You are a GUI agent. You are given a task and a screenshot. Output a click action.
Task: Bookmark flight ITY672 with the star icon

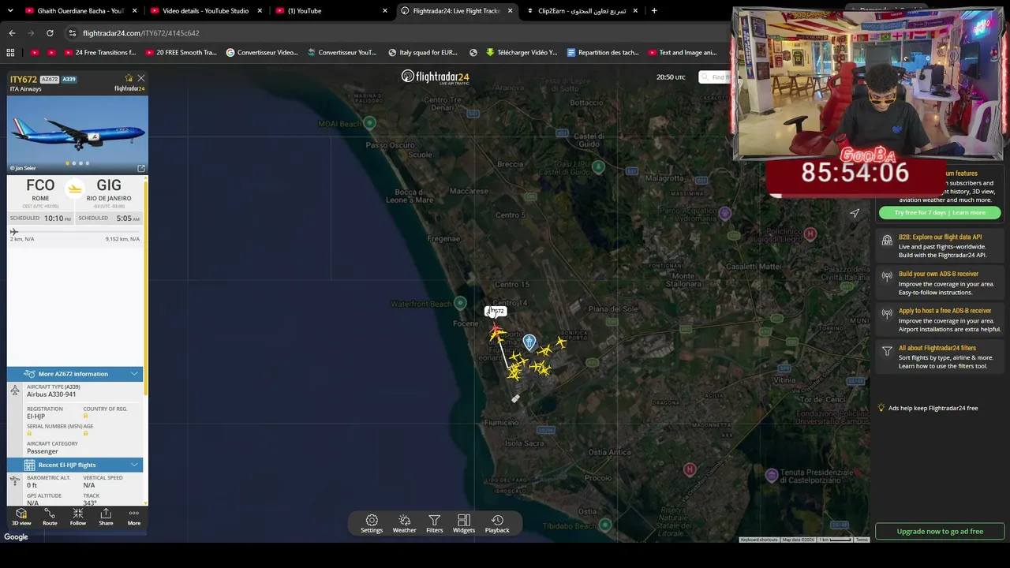[129, 78]
